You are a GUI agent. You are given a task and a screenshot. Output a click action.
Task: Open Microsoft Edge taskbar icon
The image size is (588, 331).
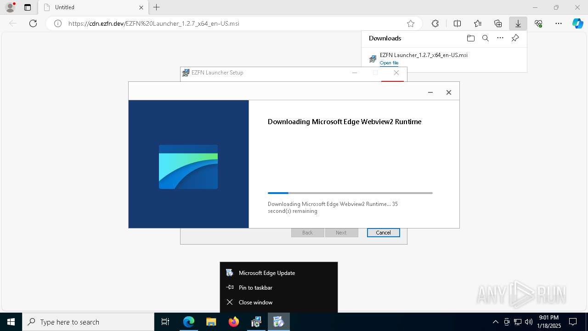click(189, 322)
